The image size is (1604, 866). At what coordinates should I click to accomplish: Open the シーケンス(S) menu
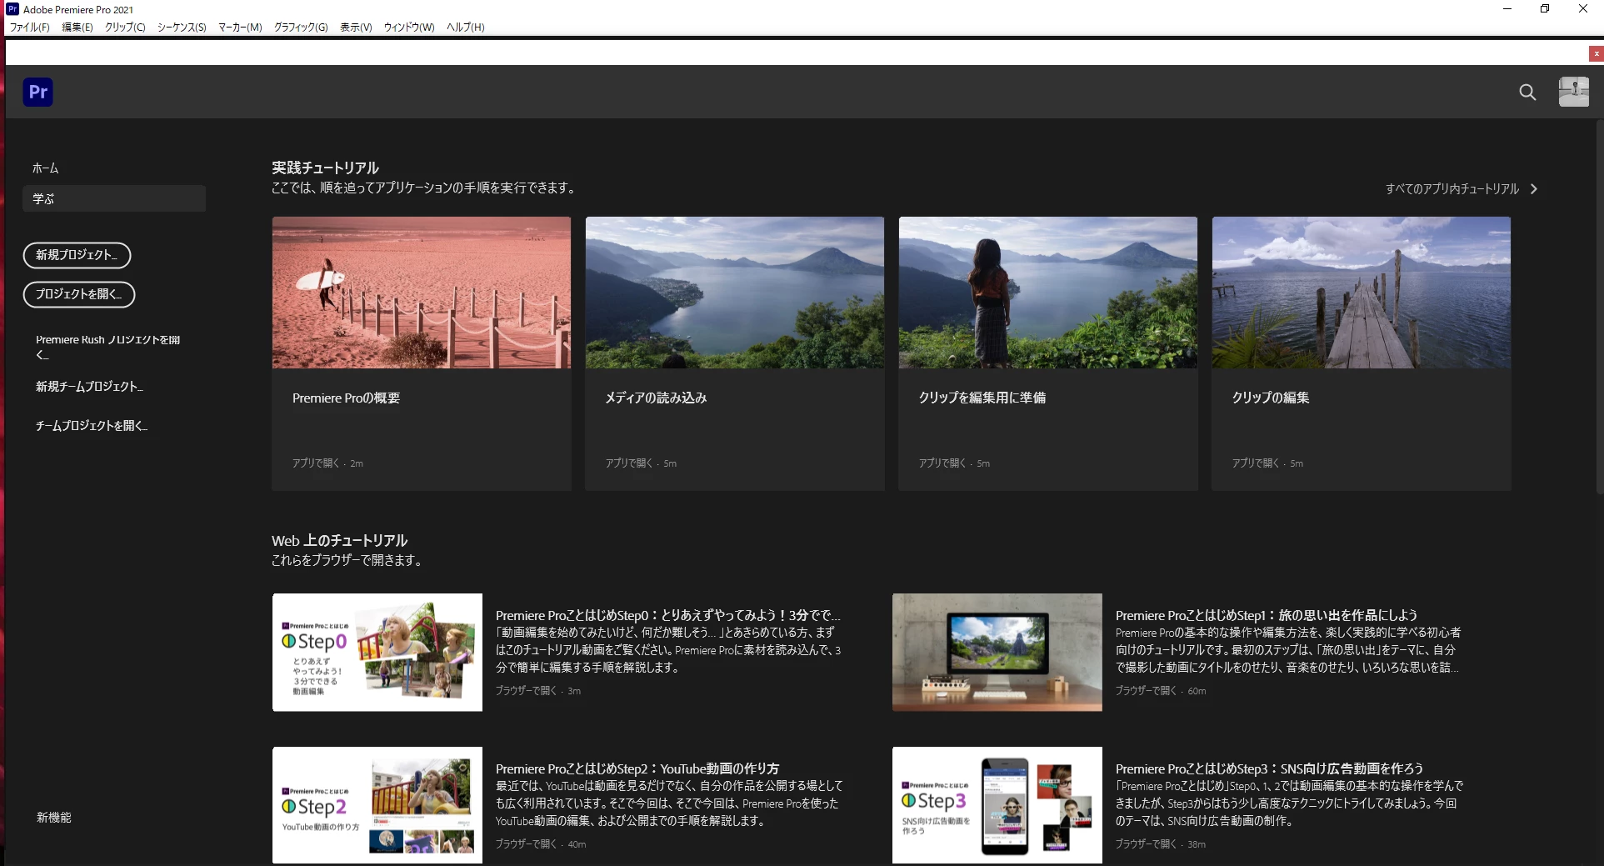182,28
